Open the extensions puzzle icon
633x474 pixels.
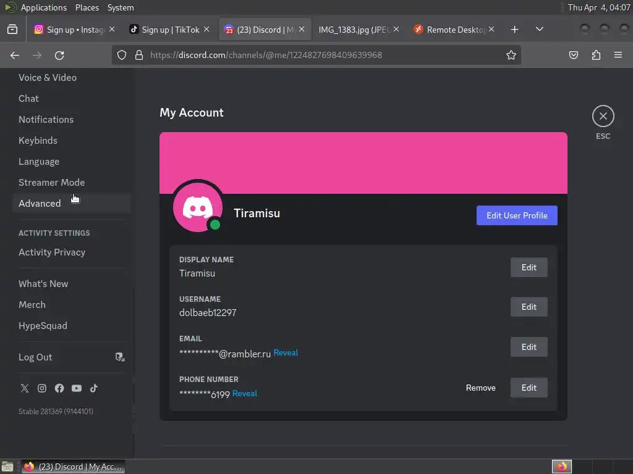[x=596, y=55]
